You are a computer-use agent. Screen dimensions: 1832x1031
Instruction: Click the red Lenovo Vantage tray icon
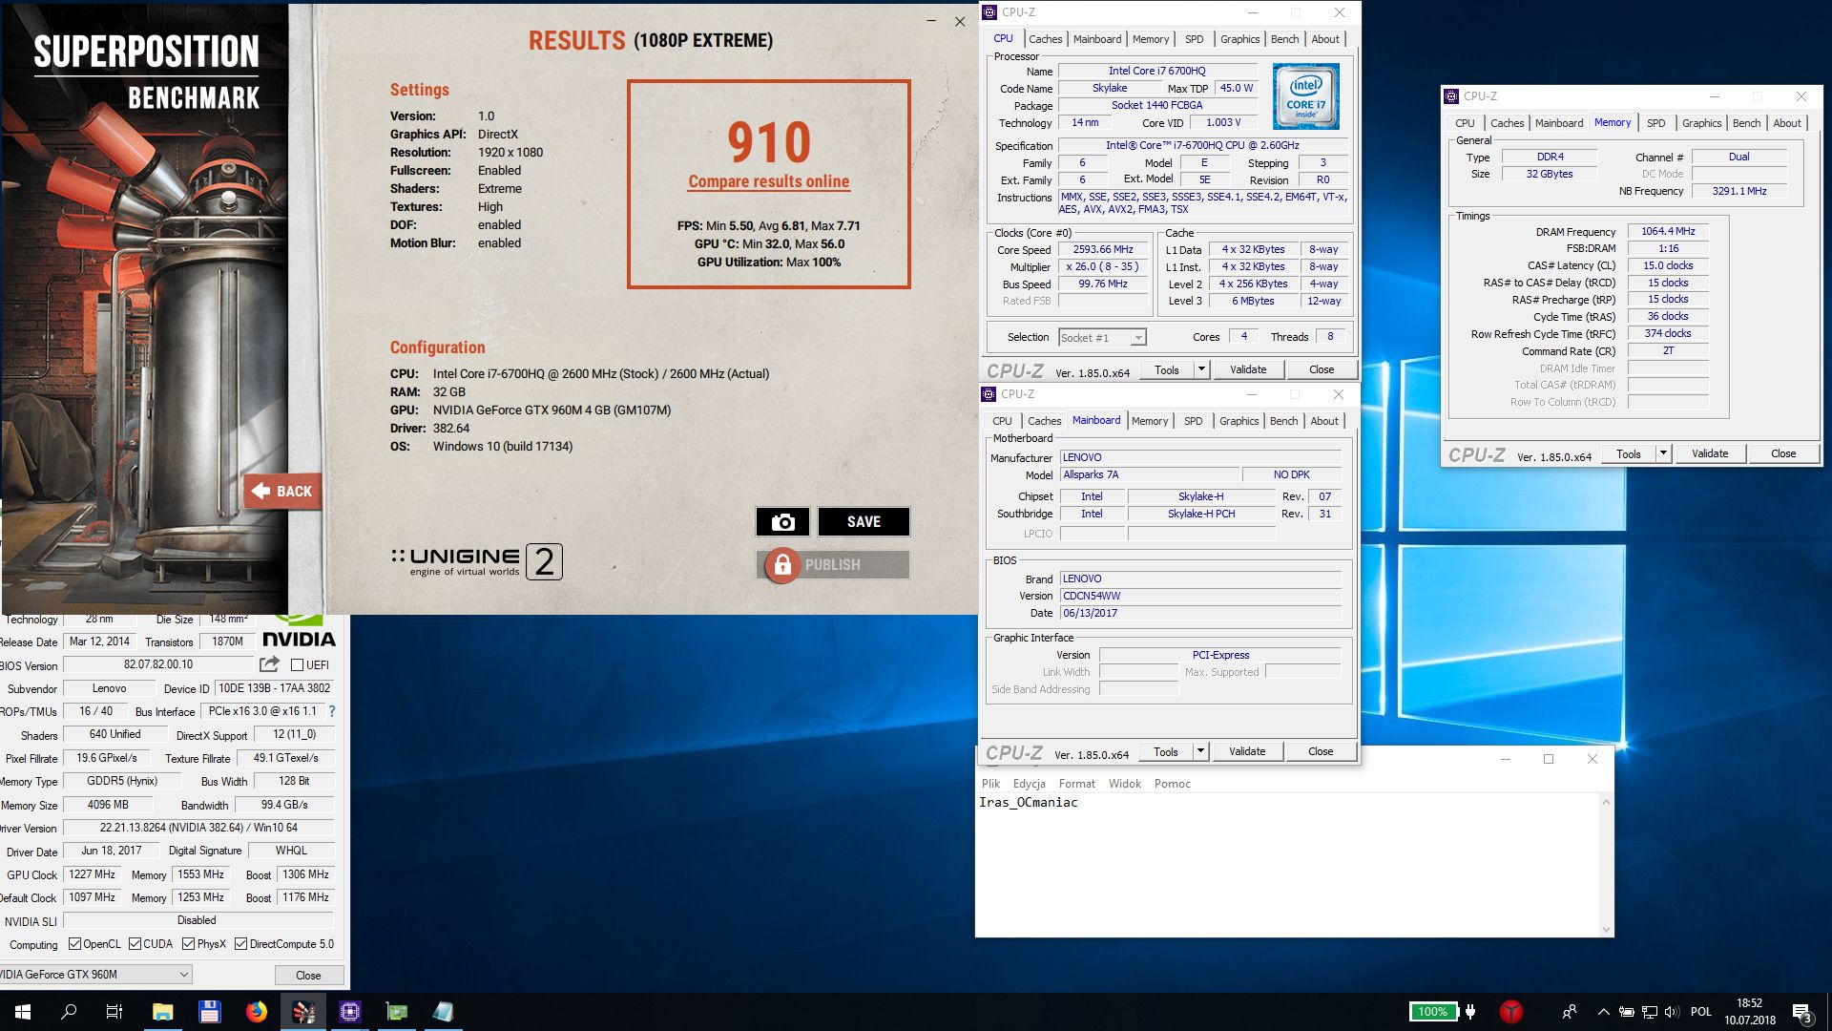(x=1510, y=1012)
